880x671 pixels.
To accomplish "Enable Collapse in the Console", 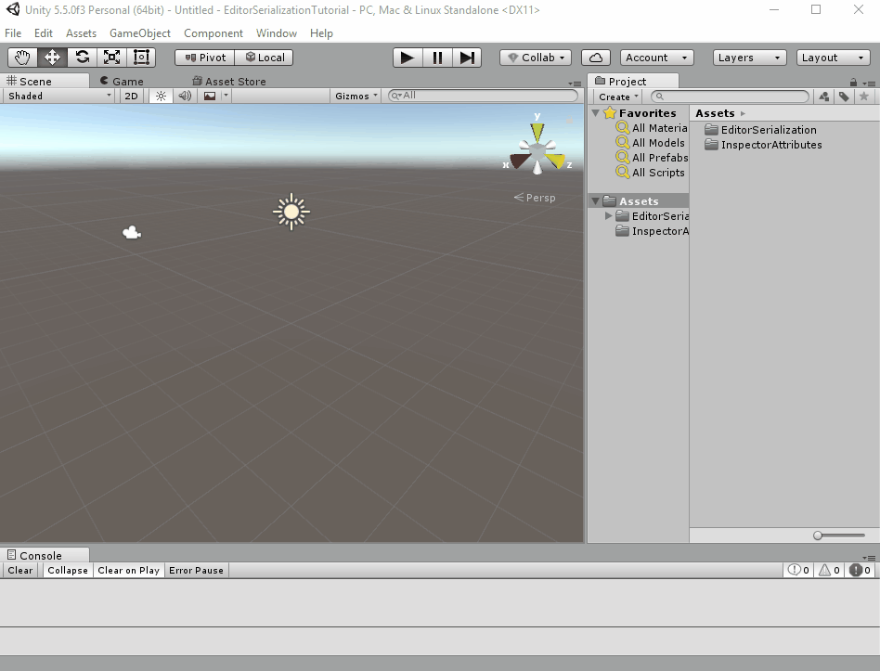I will [67, 570].
